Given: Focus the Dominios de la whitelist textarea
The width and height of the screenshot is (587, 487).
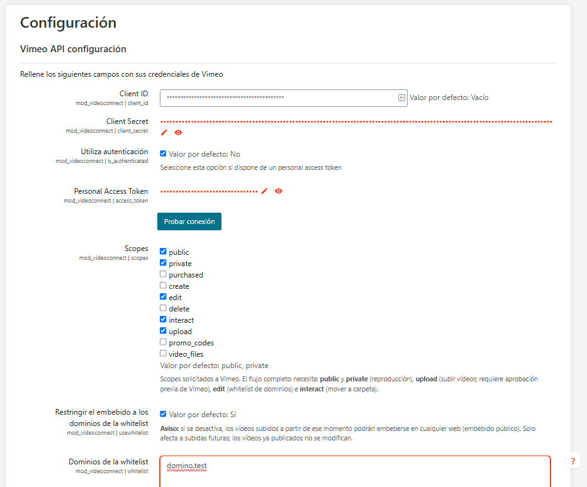Looking at the screenshot, I should [x=355, y=471].
